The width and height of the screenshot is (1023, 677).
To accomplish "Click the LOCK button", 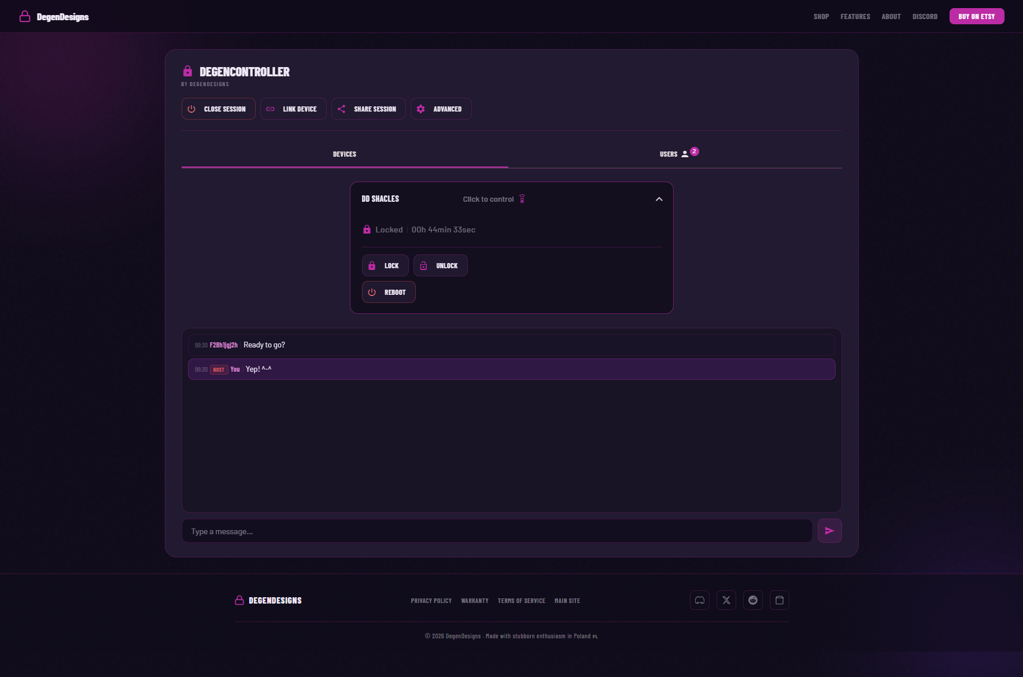I will (385, 265).
